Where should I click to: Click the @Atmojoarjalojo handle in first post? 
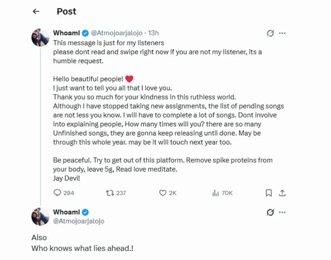click(116, 33)
